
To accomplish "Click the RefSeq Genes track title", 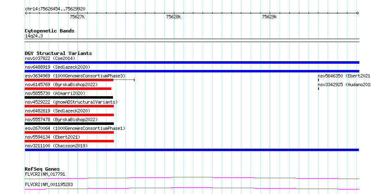I will [42, 169].
